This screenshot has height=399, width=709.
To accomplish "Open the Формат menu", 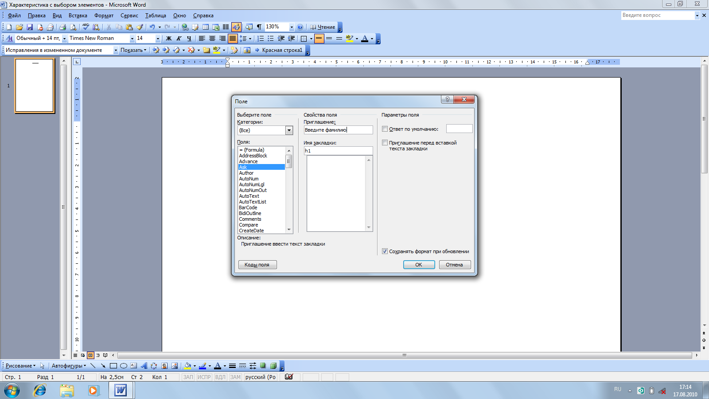I will 104,16.
